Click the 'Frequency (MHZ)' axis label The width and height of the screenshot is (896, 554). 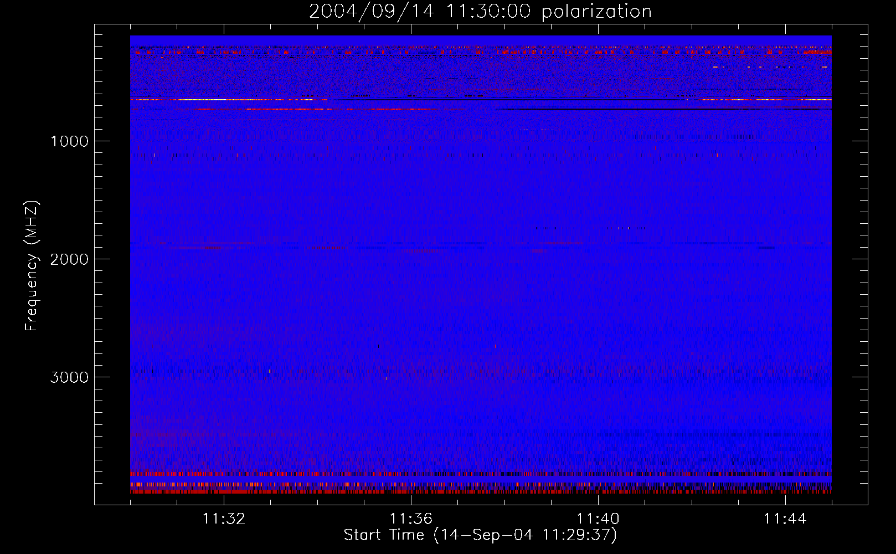(x=32, y=266)
